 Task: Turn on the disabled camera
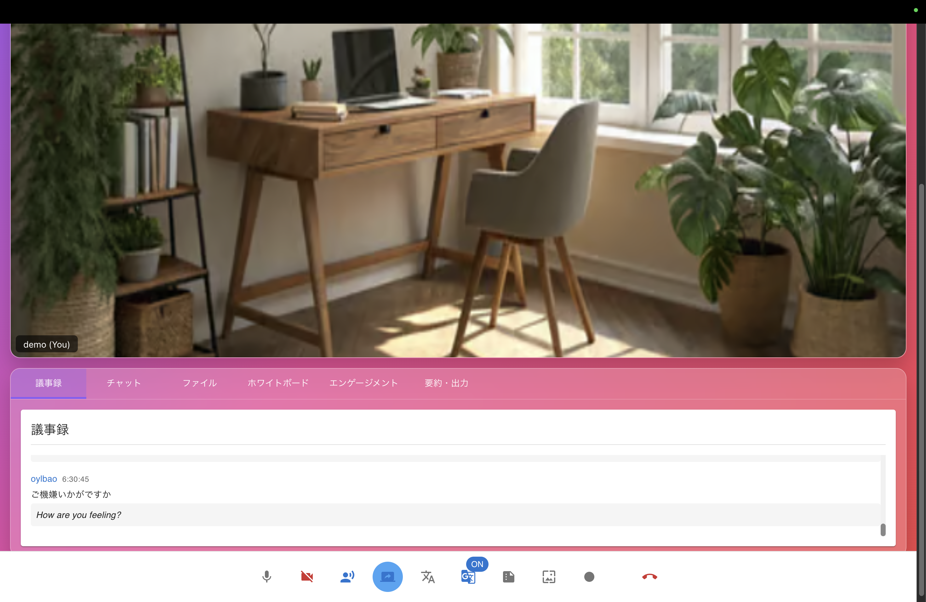tap(307, 576)
